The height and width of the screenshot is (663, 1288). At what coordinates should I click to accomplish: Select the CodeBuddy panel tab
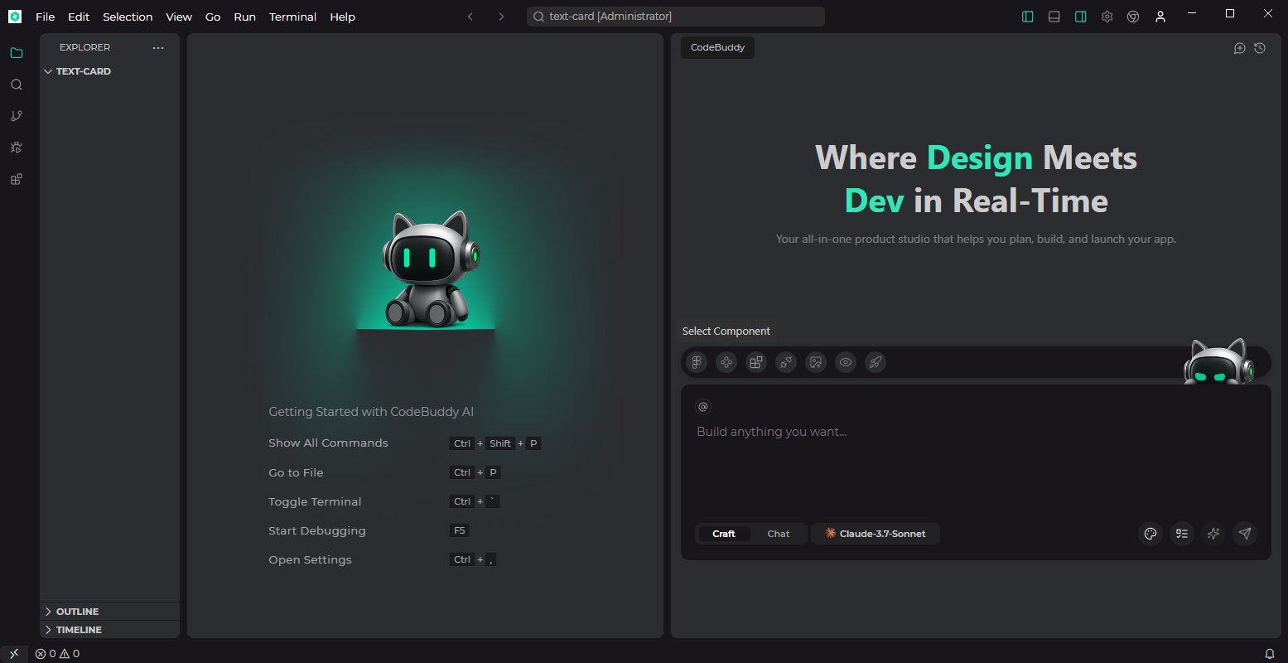click(x=717, y=47)
